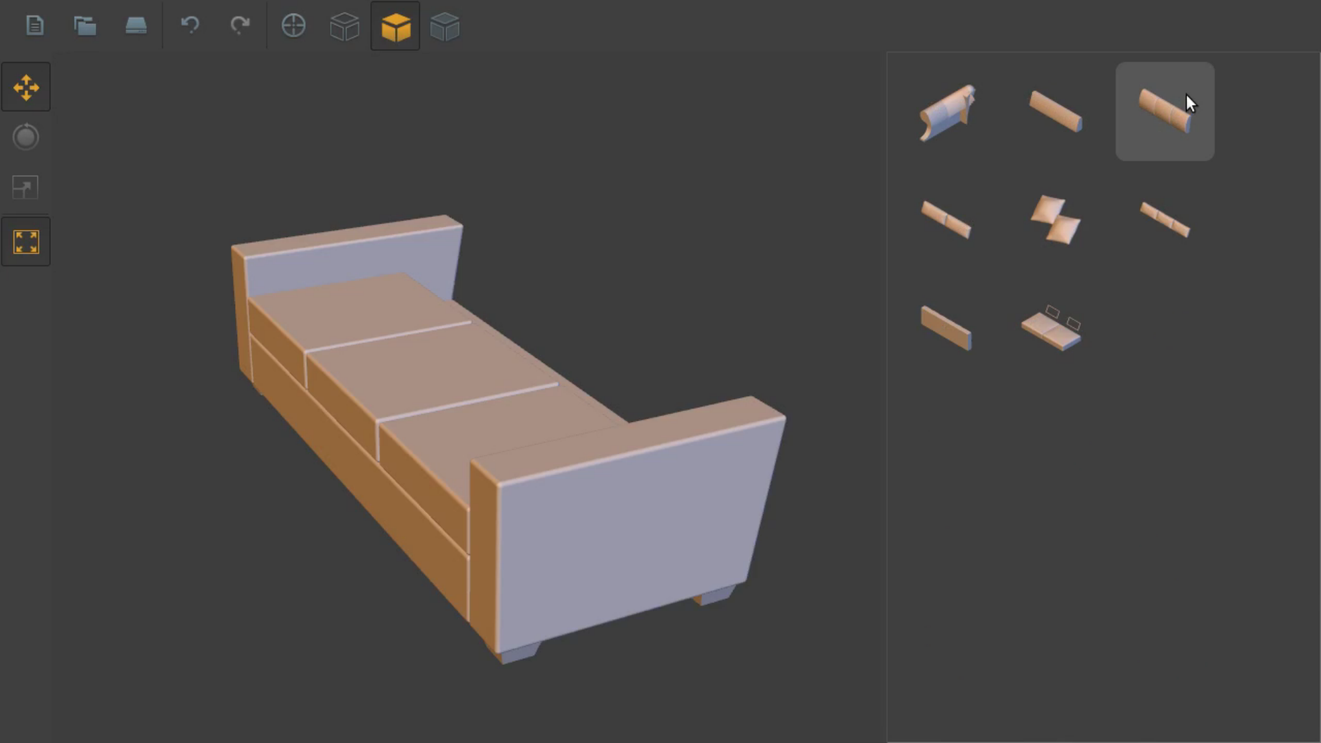Pick the flat backrest slab thumbnail
1321x743 pixels.
[x=946, y=328]
